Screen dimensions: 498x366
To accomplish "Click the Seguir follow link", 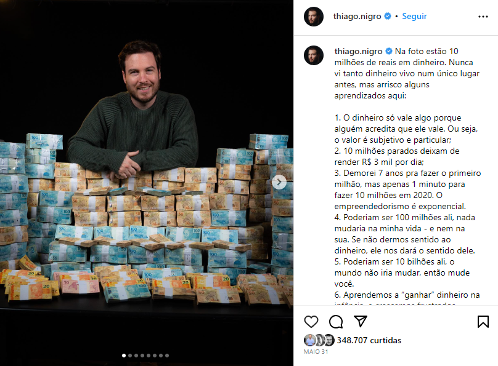I will [414, 16].
